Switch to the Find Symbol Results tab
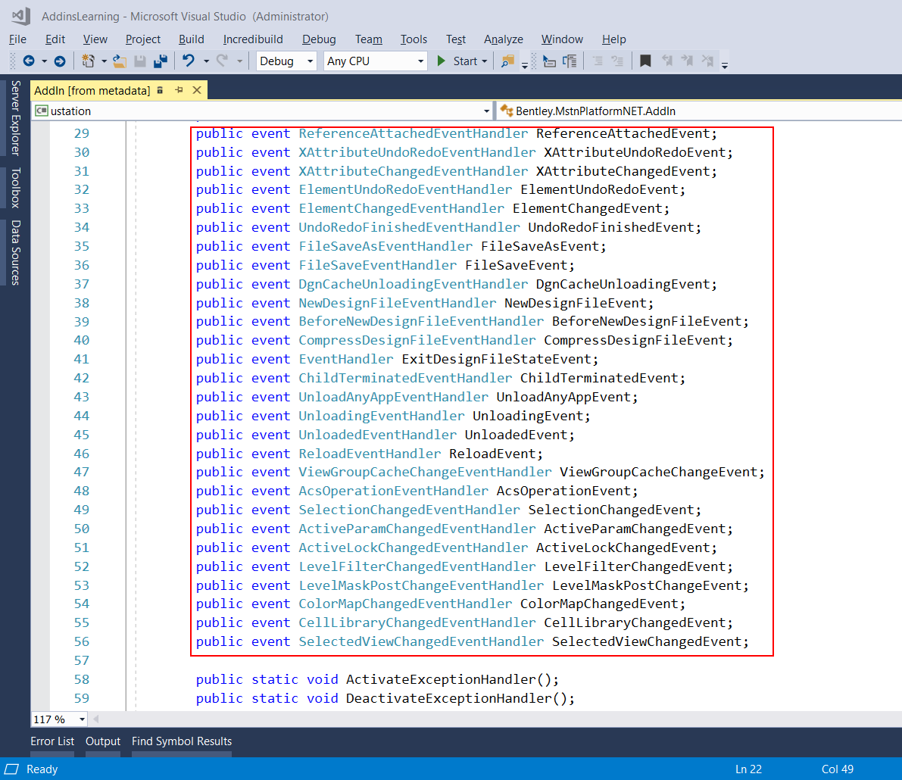Image resolution: width=902 pixels, height=780 pixels. point(182,741)
